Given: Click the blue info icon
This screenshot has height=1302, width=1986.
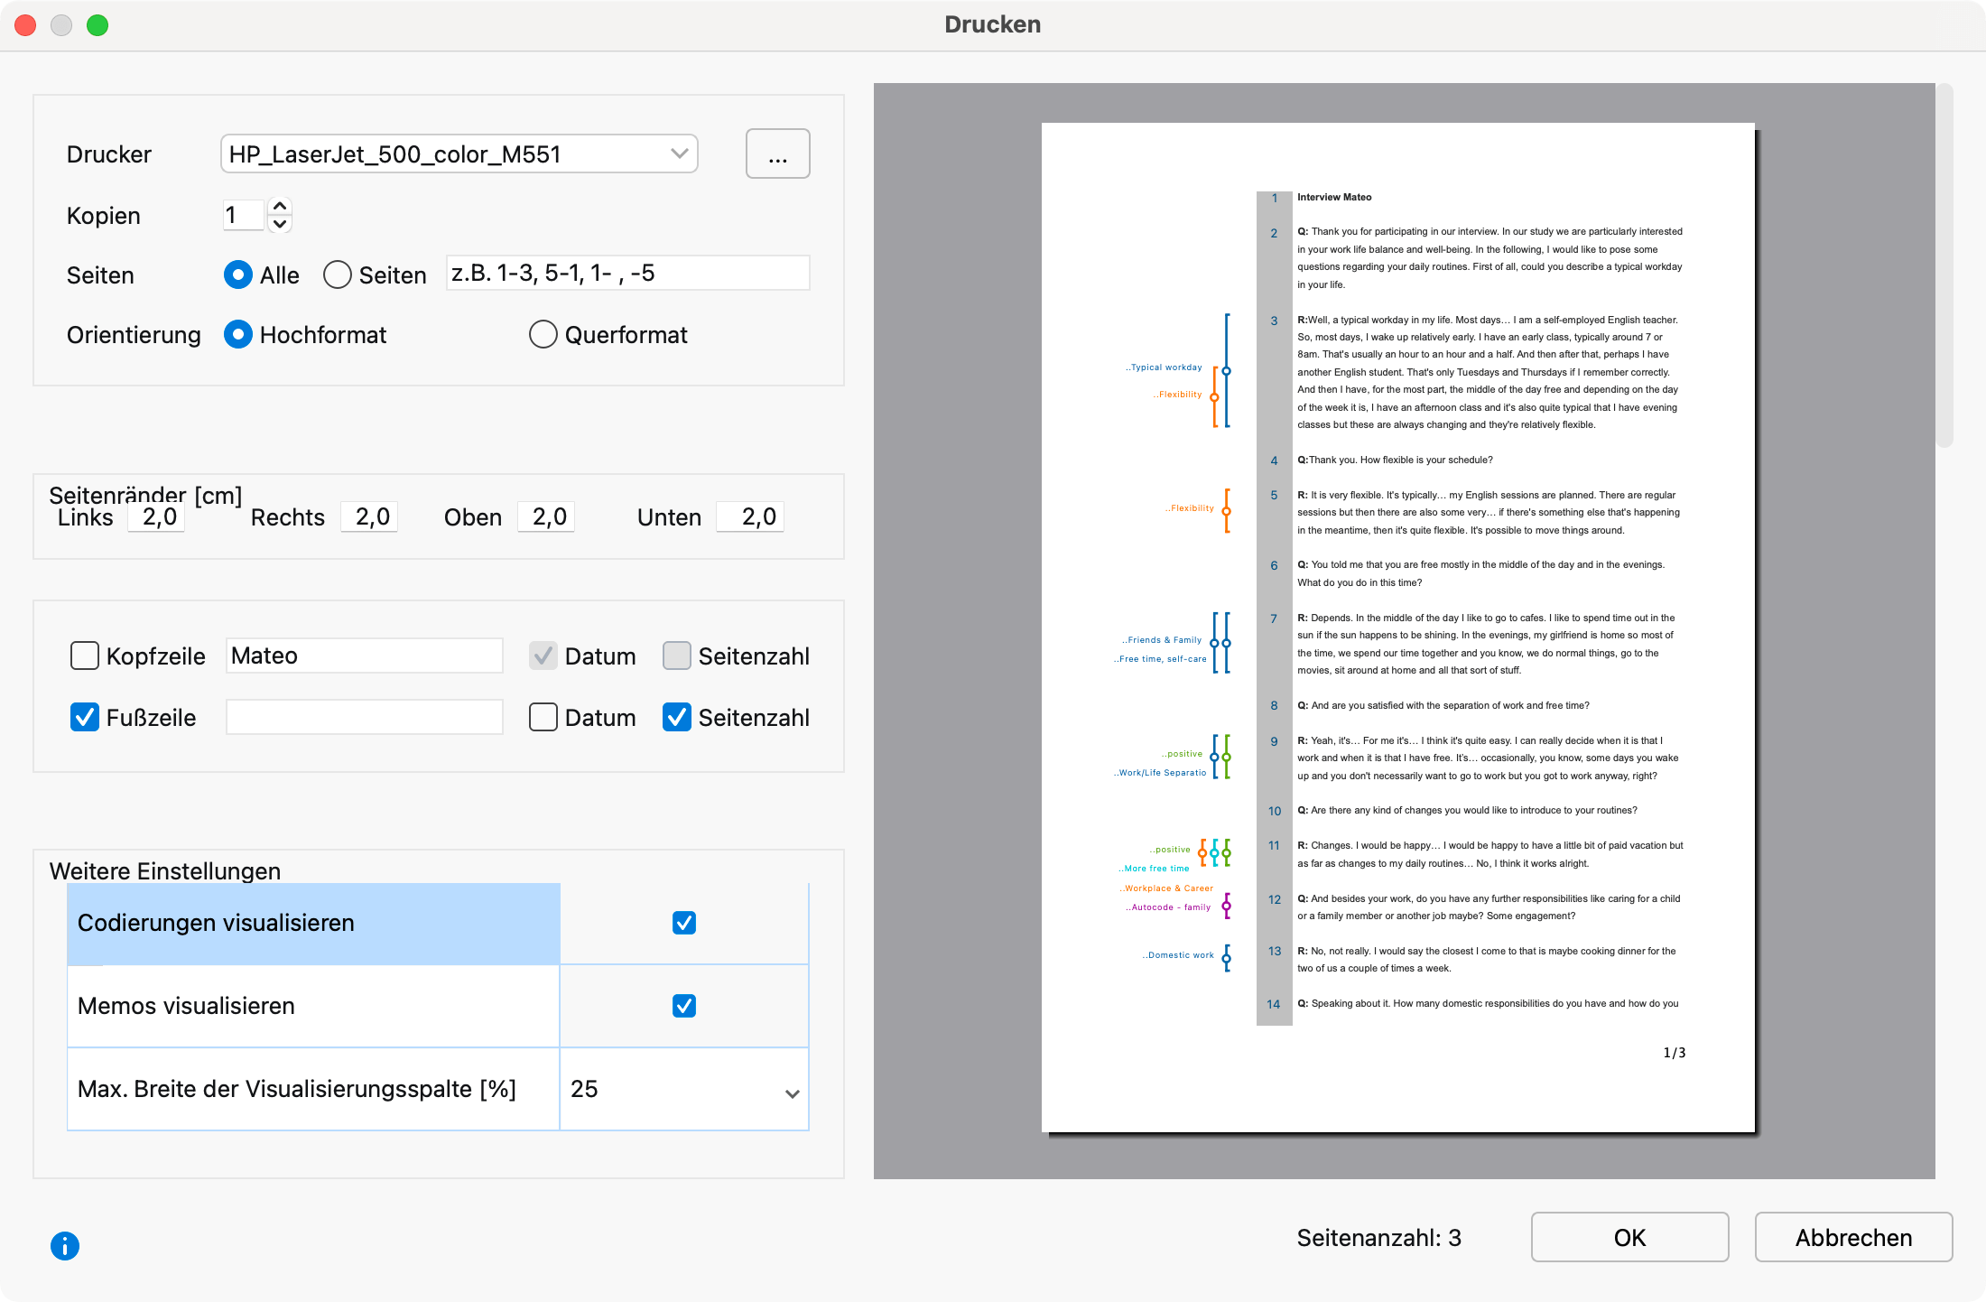Looking at the screenshot, I should [65, 1246].
